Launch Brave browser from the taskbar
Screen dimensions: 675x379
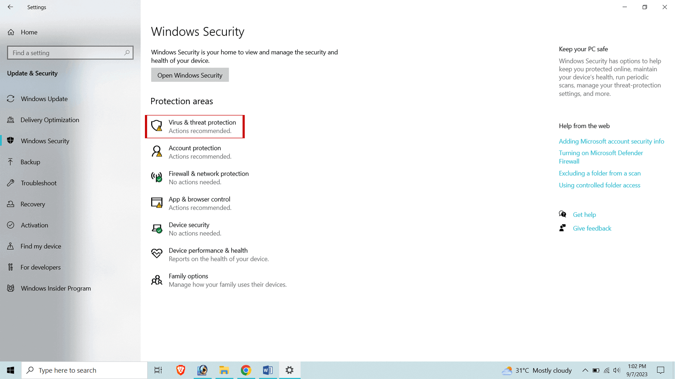pyautogui.click(x=180, y=370)
